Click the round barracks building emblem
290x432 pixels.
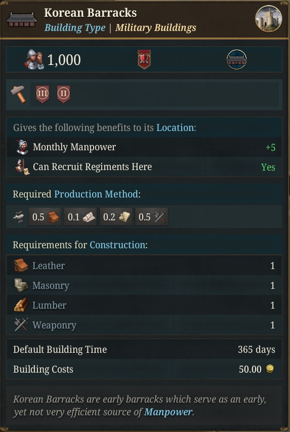click(x=236, y=59)
